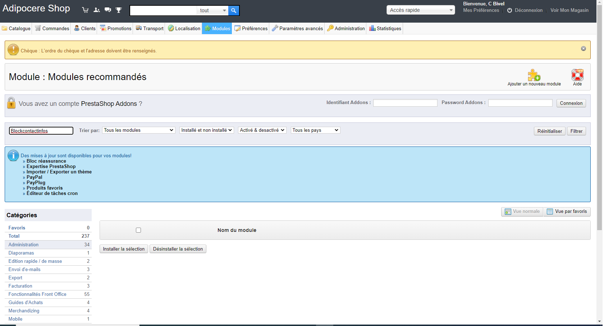The width and height of the screenshot is (604, 326).
Task: Open the Accès rapide dropdown
Action: click(421, 10)
